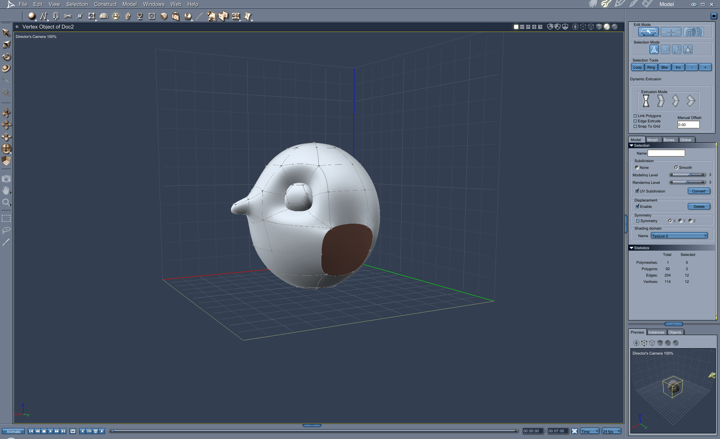720x439 pixels.
Task: Choose the None subdivision radio button
Action: pyautogui.click(x=637, y=168)
